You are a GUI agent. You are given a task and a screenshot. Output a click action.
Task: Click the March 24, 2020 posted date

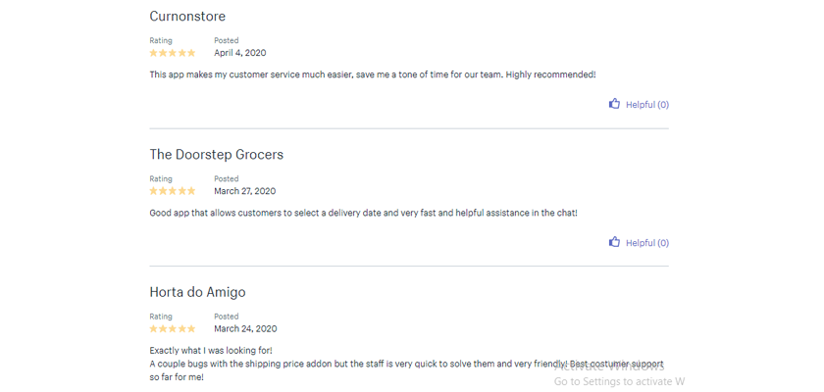tap(245, 329)
